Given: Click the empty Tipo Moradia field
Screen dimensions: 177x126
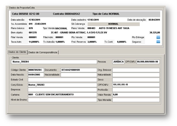Looking at the screenshot, I should 136,100.
